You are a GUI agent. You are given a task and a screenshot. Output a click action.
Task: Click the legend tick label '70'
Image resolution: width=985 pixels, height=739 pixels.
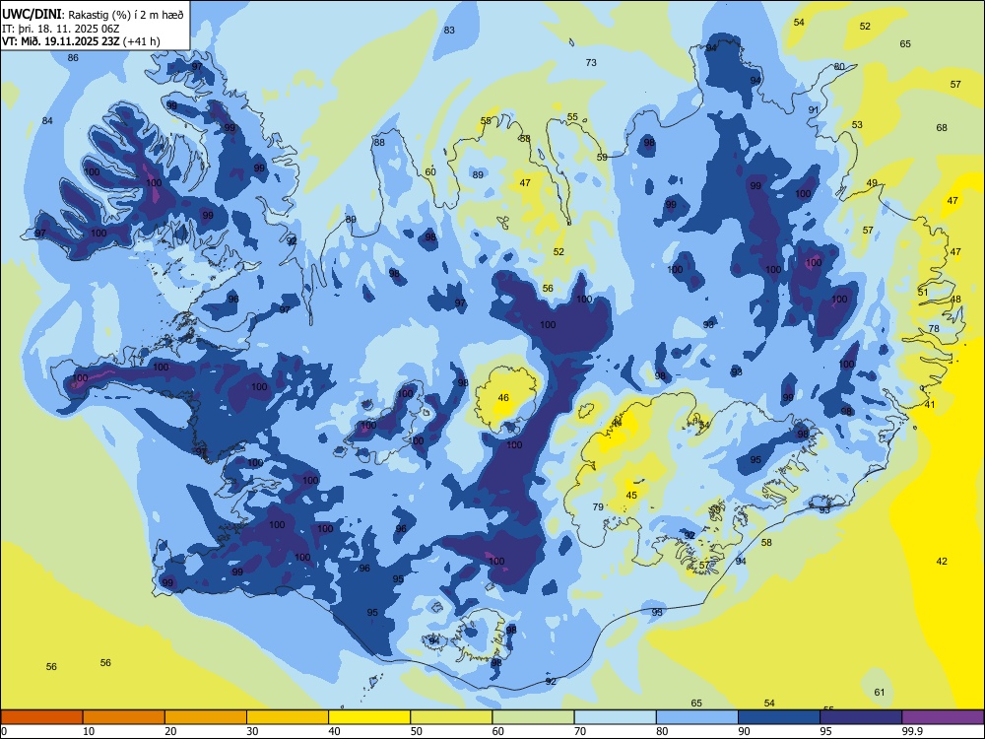pos(580,731)
